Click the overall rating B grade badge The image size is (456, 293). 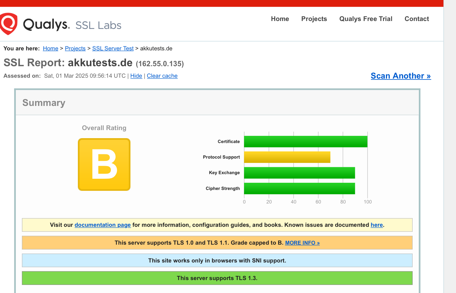104,164
